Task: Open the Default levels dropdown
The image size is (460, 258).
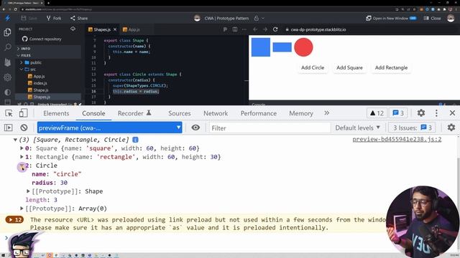Action: [x=358, y=128]
